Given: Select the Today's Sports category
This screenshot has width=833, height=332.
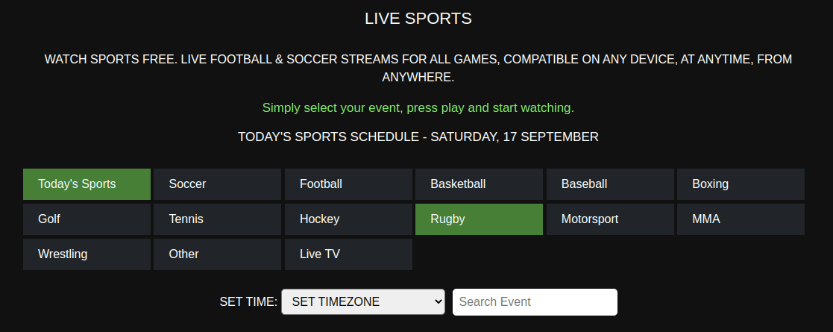Looking at the screenshot, I should pyautogui.click(x=87, y=184).
